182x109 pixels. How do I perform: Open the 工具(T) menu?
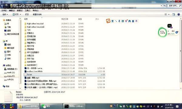click(x=28, y=11)
